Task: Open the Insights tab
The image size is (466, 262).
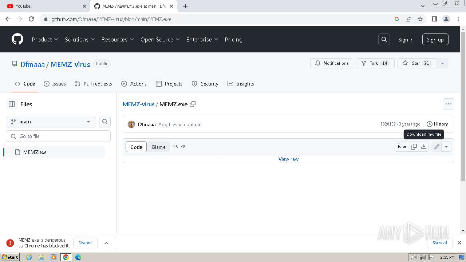Action: 241,84
